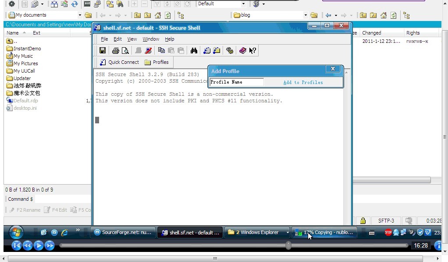Select the My UUCall folder
The height and width of the screenshot is (262, 448).
[x=21, y=71]
